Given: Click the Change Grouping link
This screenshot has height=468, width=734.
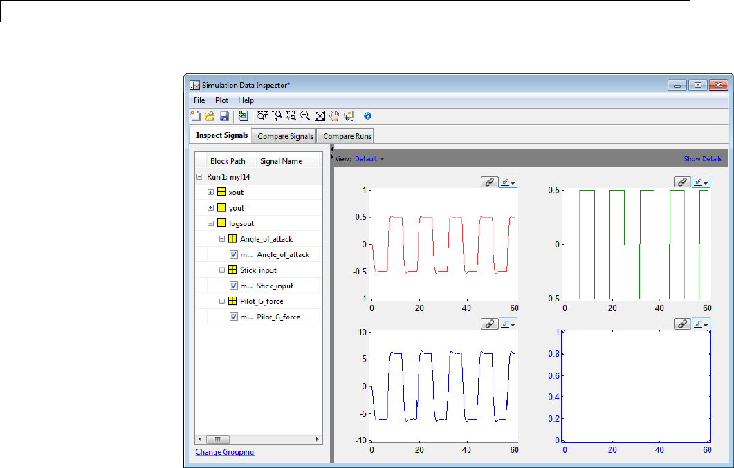Looking at the screenshot, I should pyautogui.click(x=224, y=452).
